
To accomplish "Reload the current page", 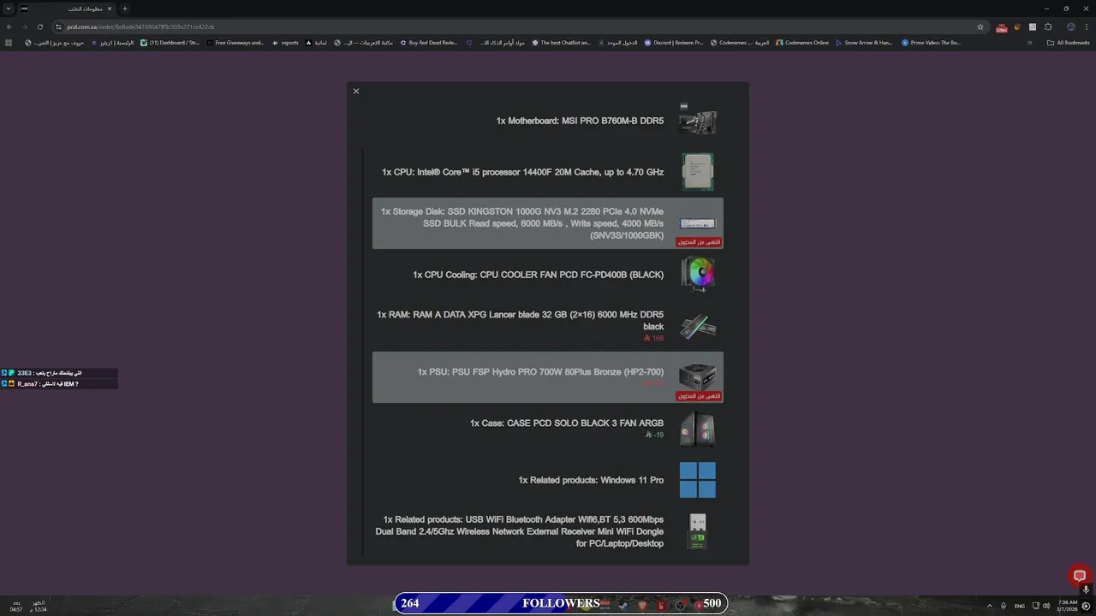I will [39, 27].
